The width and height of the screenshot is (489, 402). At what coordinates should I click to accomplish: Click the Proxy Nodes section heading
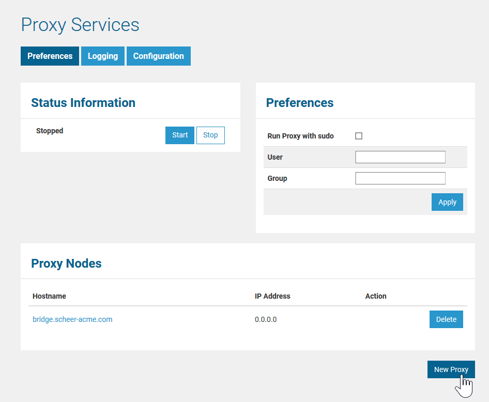tap(66, 264)
